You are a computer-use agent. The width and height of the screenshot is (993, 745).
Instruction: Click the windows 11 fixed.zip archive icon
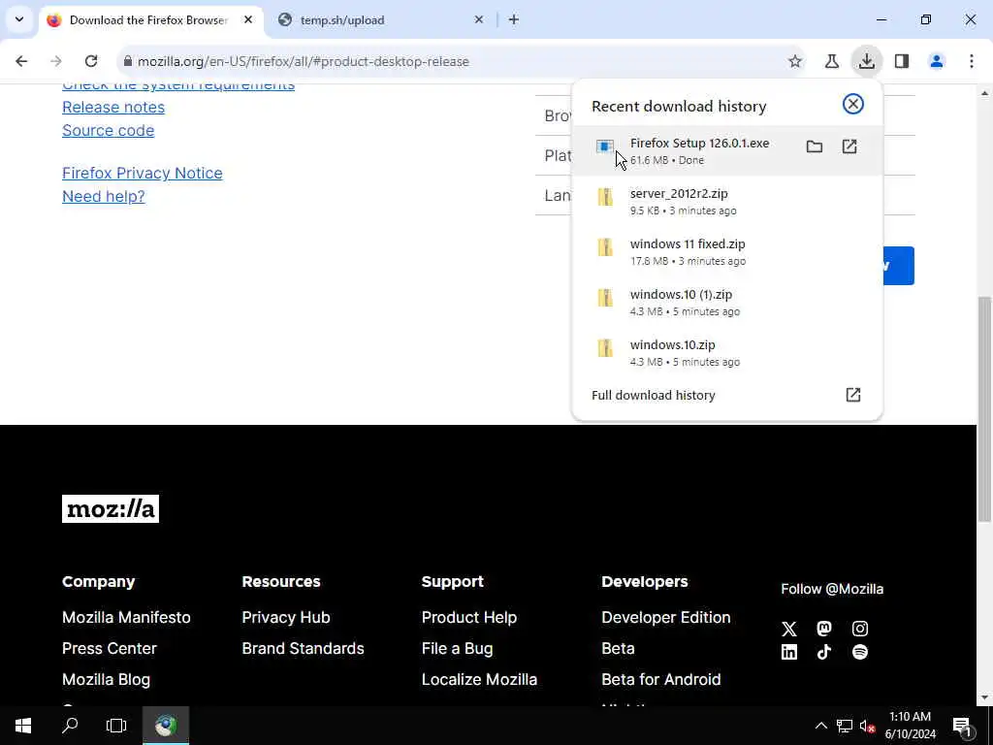point(605,246)
